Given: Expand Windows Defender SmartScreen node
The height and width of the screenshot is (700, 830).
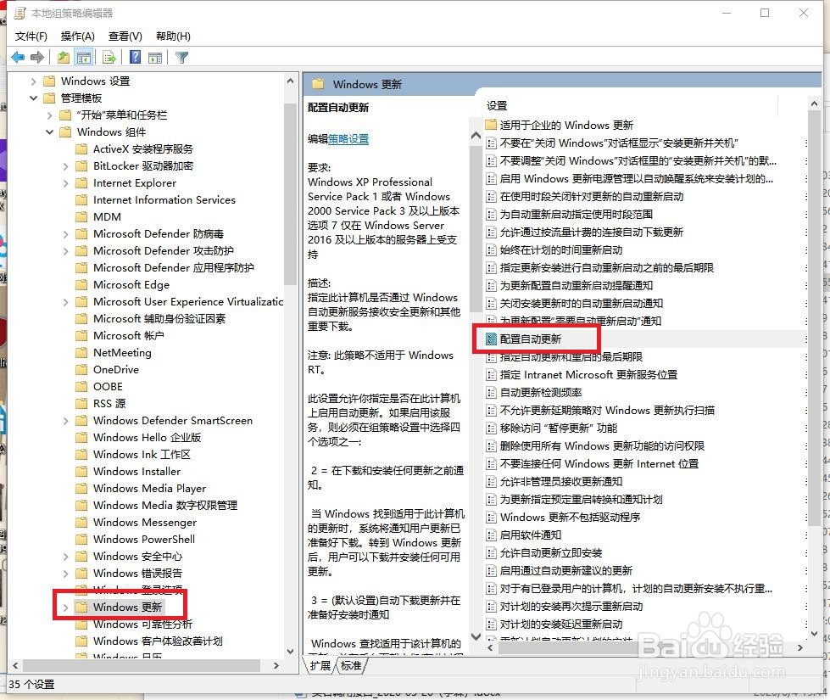Looking at the screenshot, I should pyautogui.click(x=65, y=421).
